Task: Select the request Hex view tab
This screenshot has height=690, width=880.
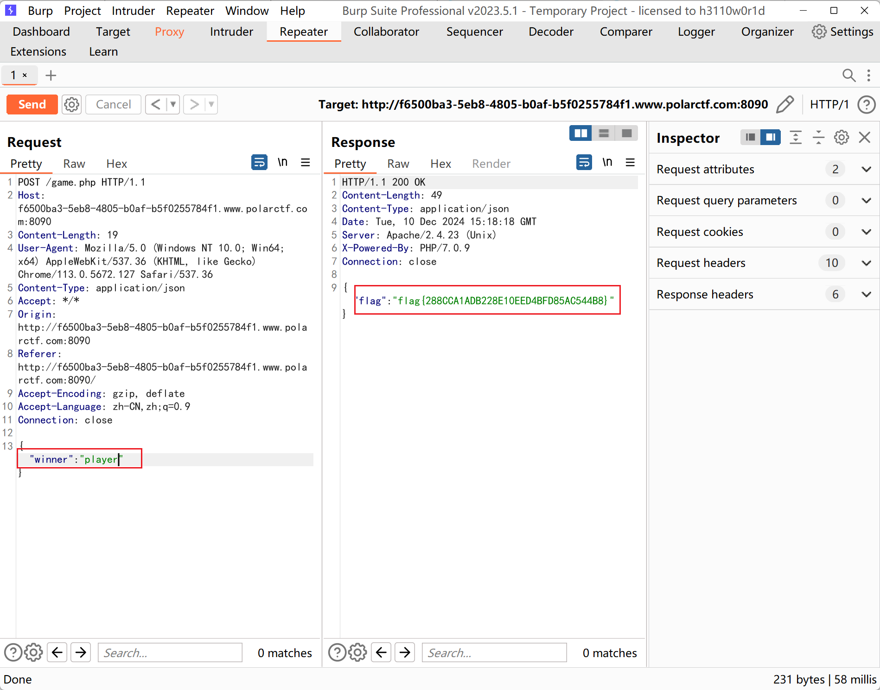Action: coord(116,164)
